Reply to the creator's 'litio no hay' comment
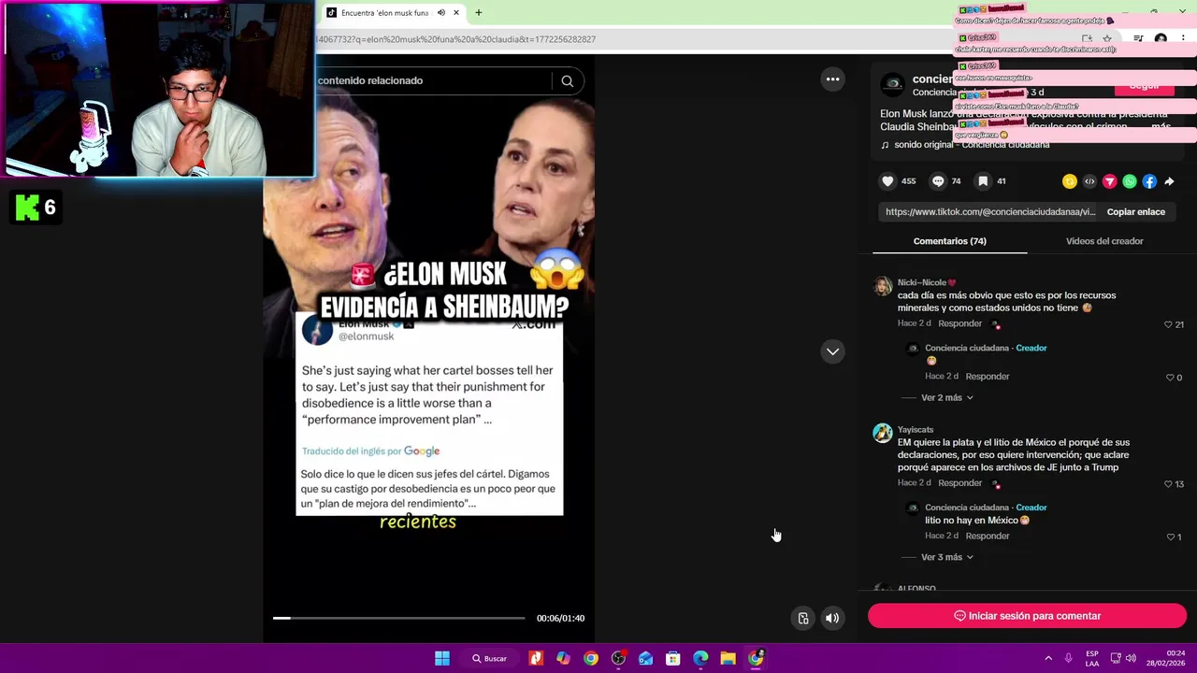The image size is (1197, 673). [987, 537]
